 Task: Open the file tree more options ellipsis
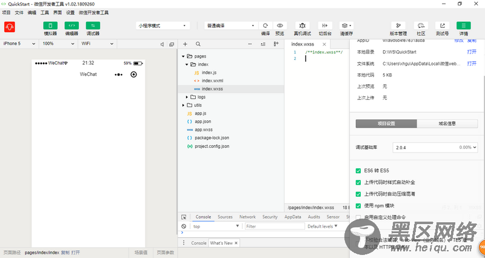pos(250,44)
